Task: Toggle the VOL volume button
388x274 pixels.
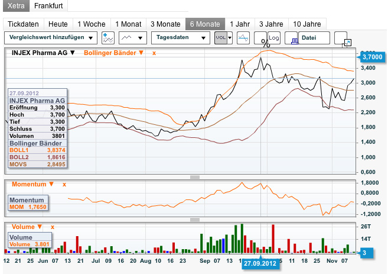Action: (x=221, y=38)
